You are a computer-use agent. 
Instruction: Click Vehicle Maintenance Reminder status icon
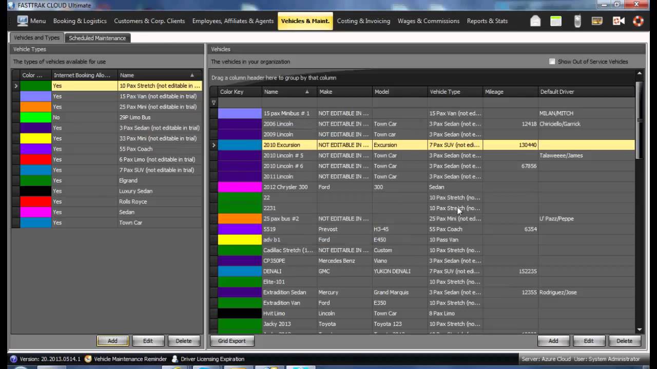click(x=88, y=359)
